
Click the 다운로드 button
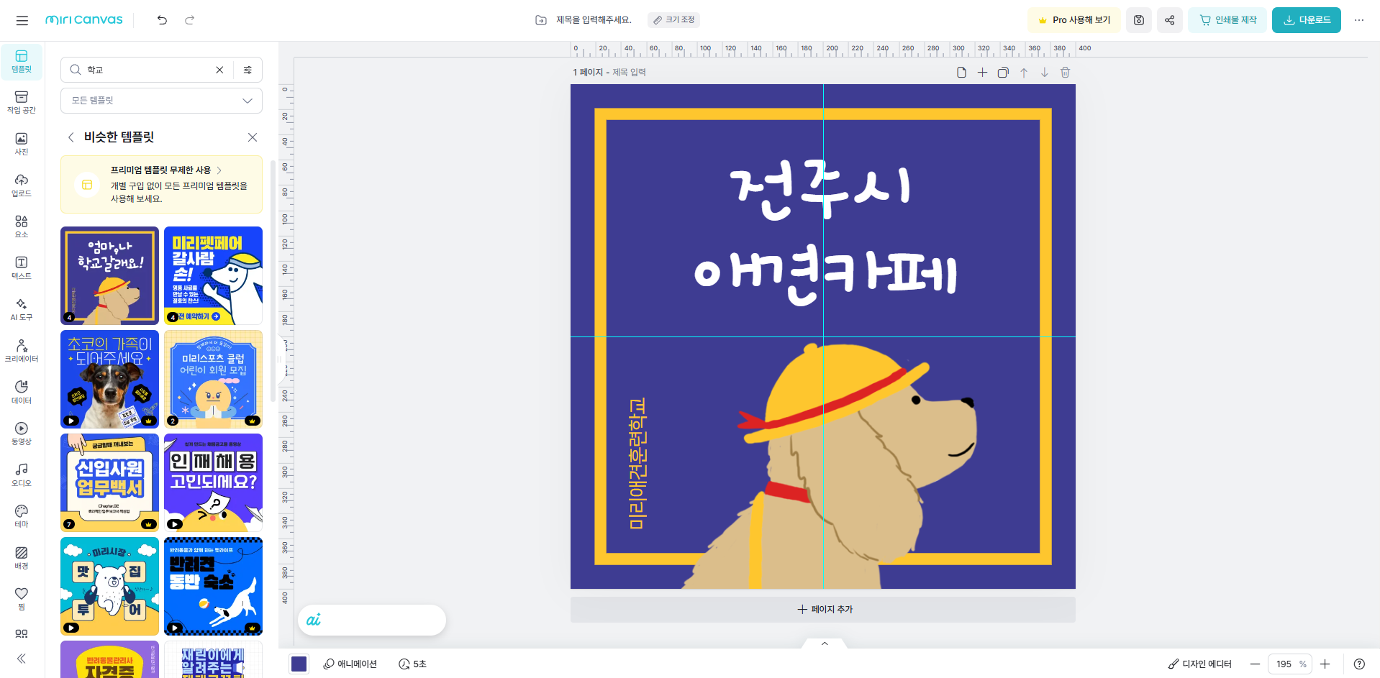[1307, 20]
